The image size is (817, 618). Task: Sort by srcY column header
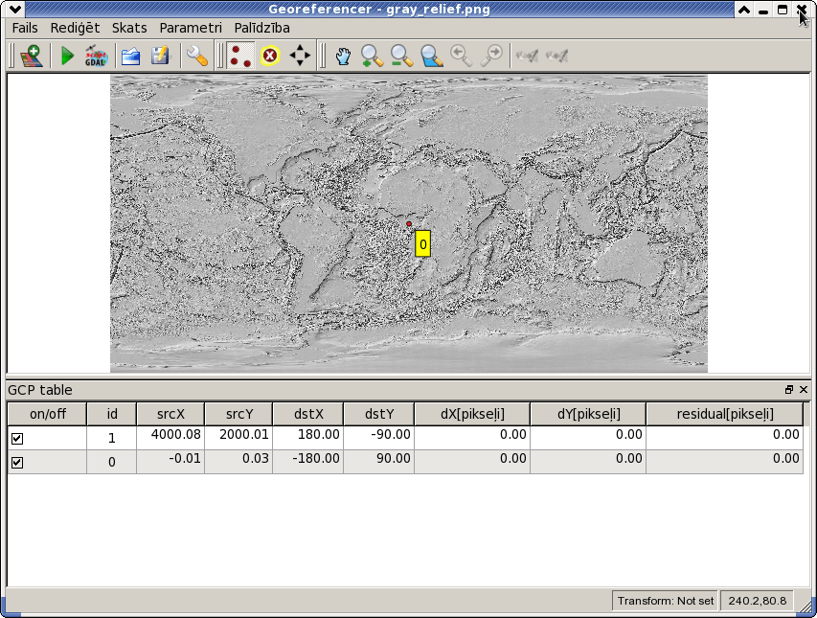238,414
